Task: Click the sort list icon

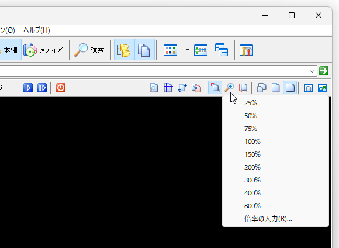Action: [201, 50]
